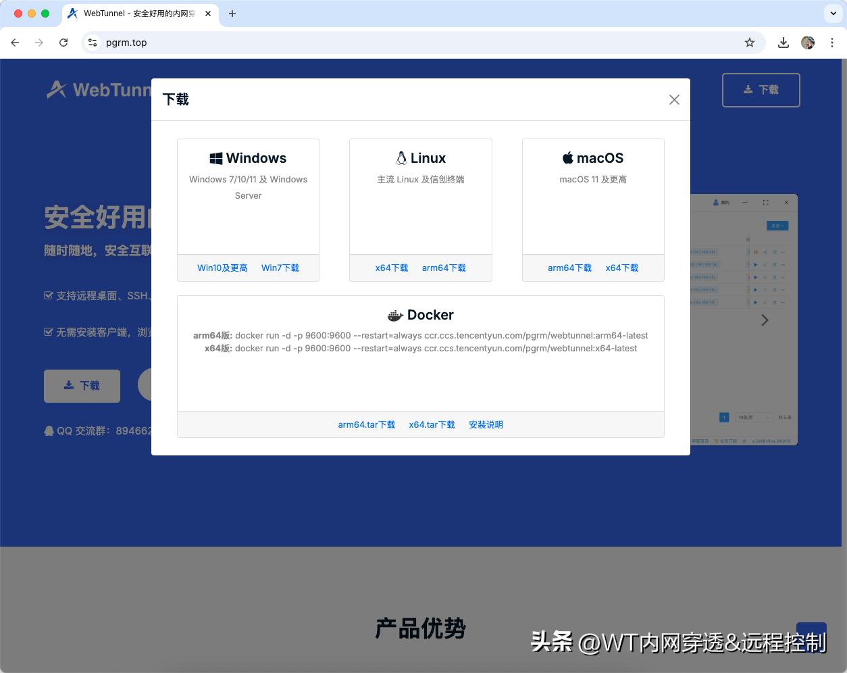This screenshot has width=847, height=673.
Task: Bookmark this page with the star icon
Action: point(750,43)
